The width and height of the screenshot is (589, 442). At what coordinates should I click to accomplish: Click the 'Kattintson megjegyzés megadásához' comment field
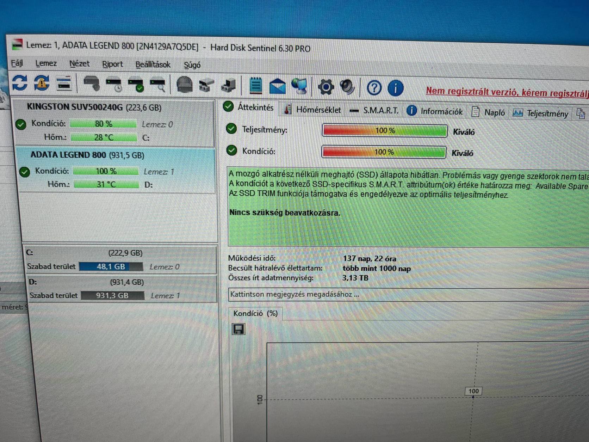(x=409, y=295)
